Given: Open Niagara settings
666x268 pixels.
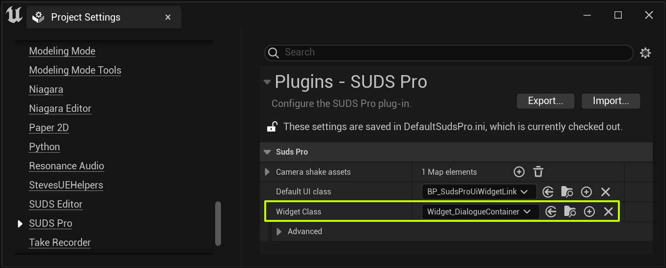Looking at the screenshot, I should tap(46, 89).
